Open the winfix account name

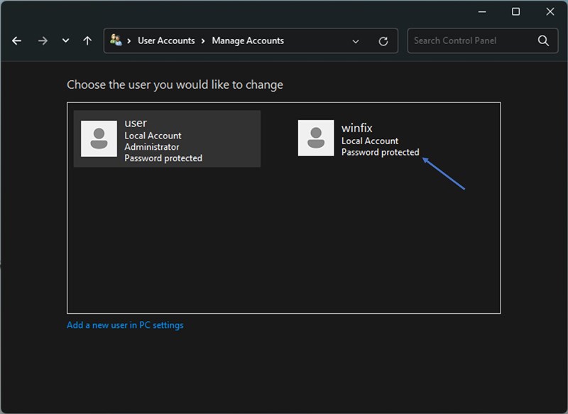click(357, 128)
